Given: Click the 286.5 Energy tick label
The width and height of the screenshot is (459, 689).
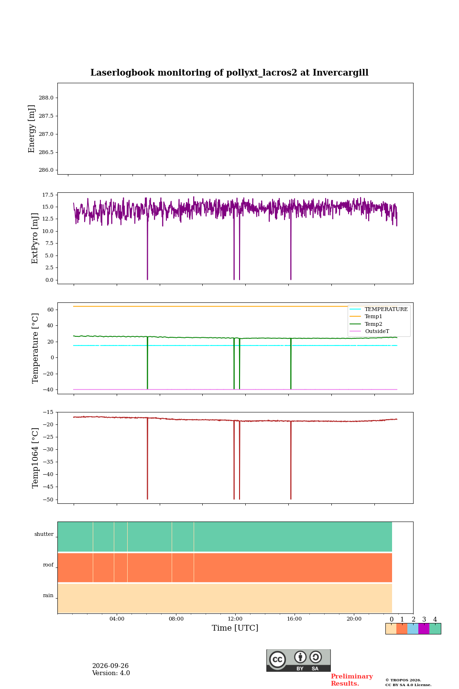Looking at the screenshot, I should click(46, 152).
